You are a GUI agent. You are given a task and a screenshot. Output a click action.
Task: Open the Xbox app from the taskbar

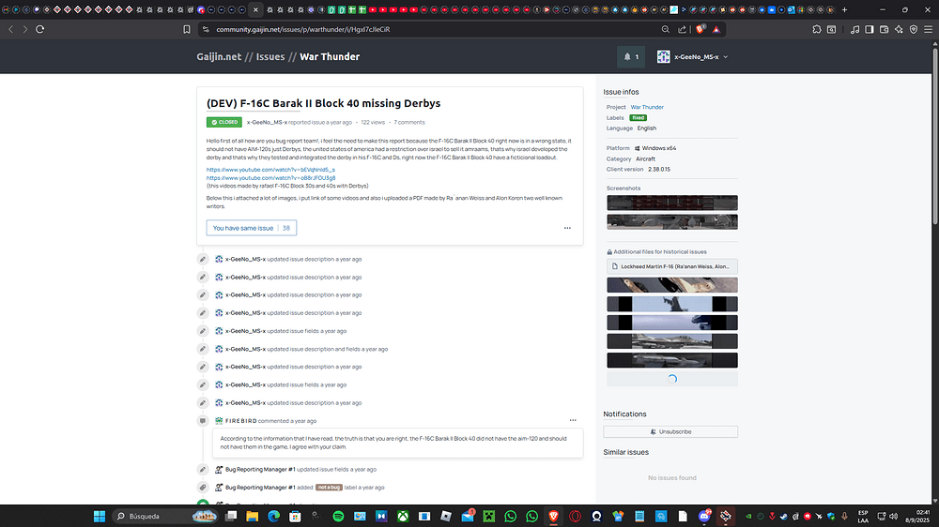(x=403, y=516)
